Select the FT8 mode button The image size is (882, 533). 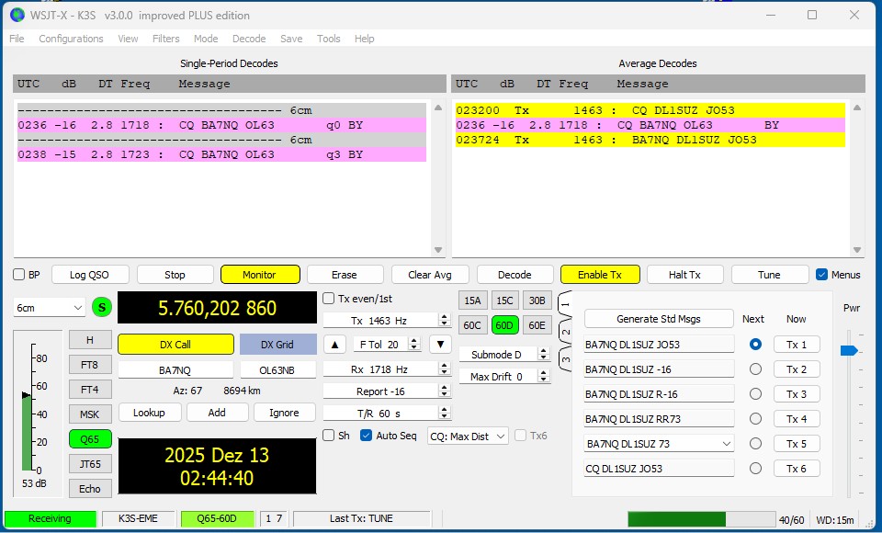click(x=90, y=364)
